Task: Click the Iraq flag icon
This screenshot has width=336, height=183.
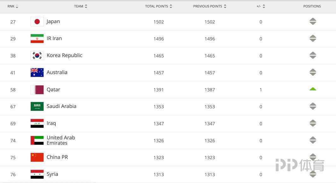Action: click(37, 123)
